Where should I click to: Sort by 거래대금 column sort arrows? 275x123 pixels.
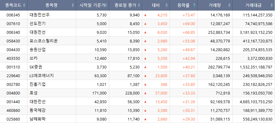click(272, 5)
